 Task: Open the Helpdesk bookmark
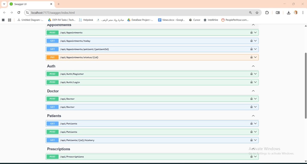[86, 20]
